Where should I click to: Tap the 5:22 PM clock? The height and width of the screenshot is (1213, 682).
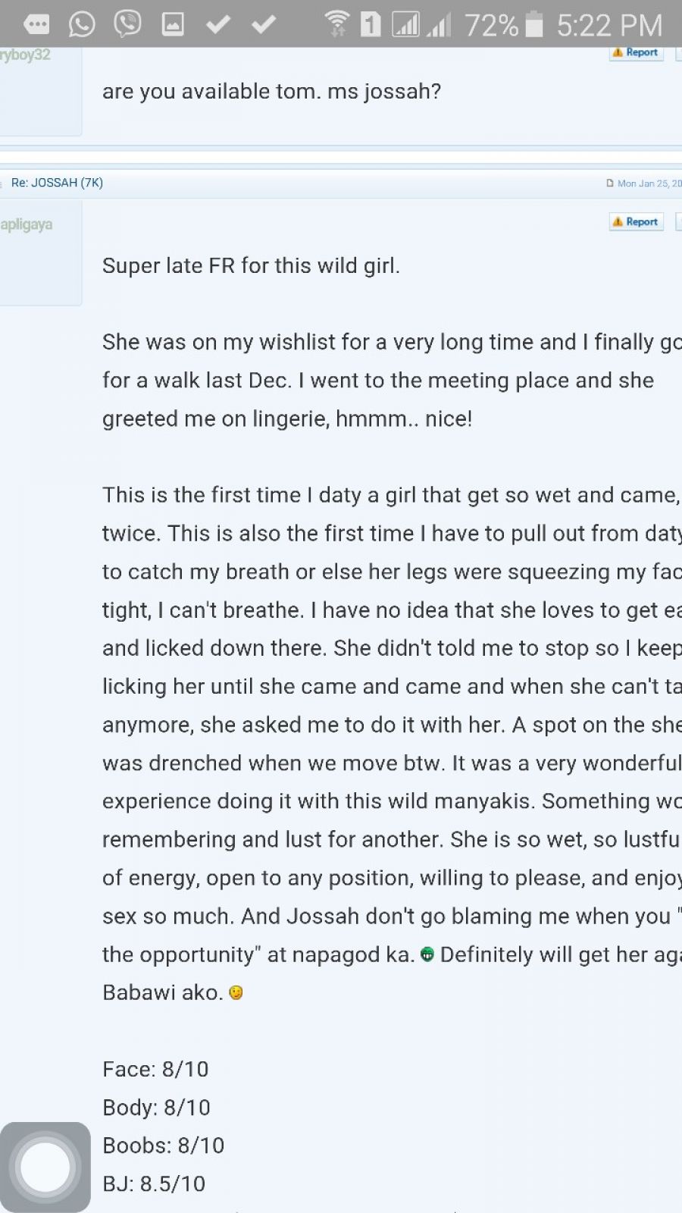coord(609,26)
